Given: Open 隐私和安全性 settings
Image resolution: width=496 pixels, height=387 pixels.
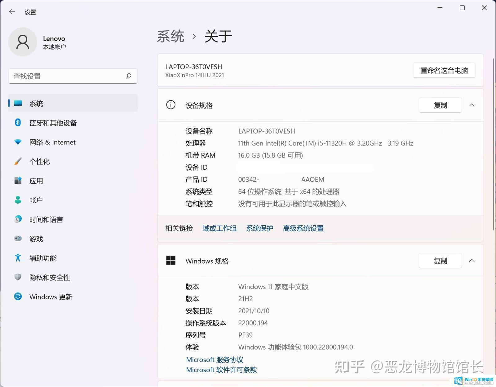Looking at the screenshot, I should 73,277.
